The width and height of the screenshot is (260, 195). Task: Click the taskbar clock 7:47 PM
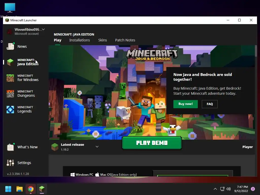pyautogui.click(x=242, y=187)
